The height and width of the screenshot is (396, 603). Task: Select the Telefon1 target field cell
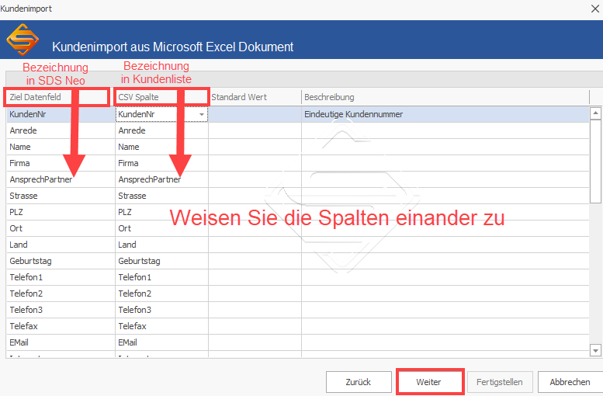click(61, 277)
